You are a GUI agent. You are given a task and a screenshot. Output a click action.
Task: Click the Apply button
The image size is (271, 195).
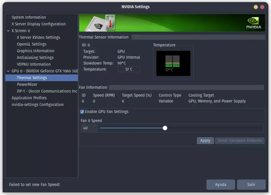205,140
